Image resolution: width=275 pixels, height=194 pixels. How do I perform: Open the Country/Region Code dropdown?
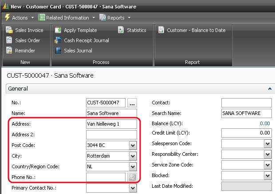pos(133,166)
